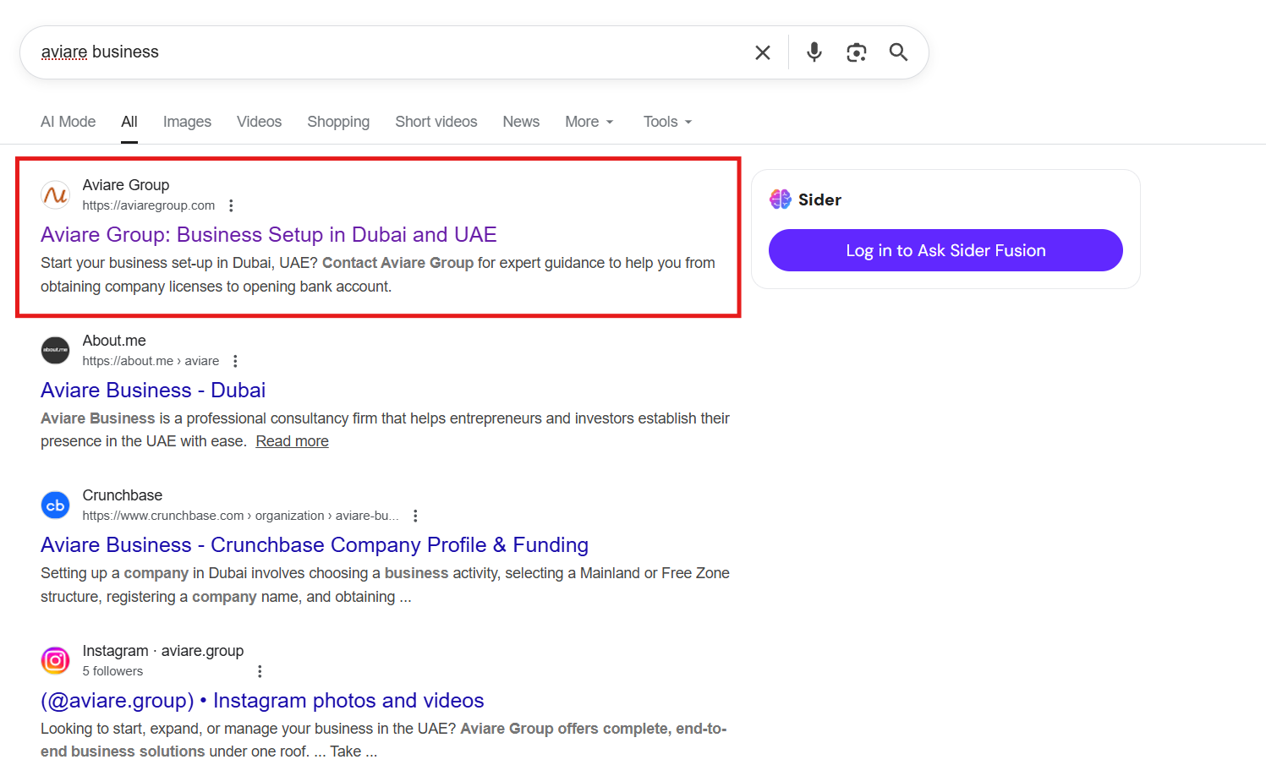Start voice search with the microphone icon
The width and height of the screenshot is (1266, 776).
[814, 52]
